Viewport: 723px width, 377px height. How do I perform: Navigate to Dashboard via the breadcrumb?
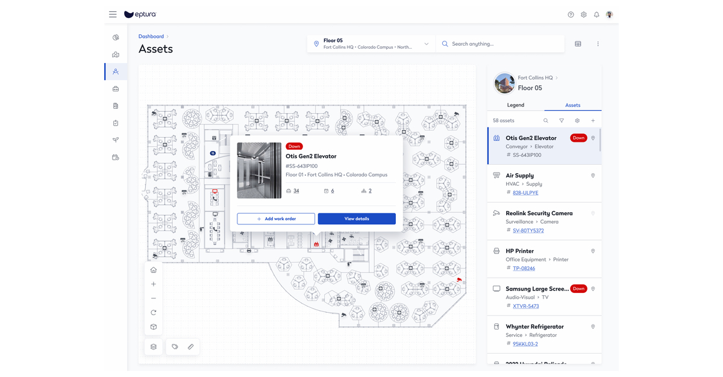151,35
